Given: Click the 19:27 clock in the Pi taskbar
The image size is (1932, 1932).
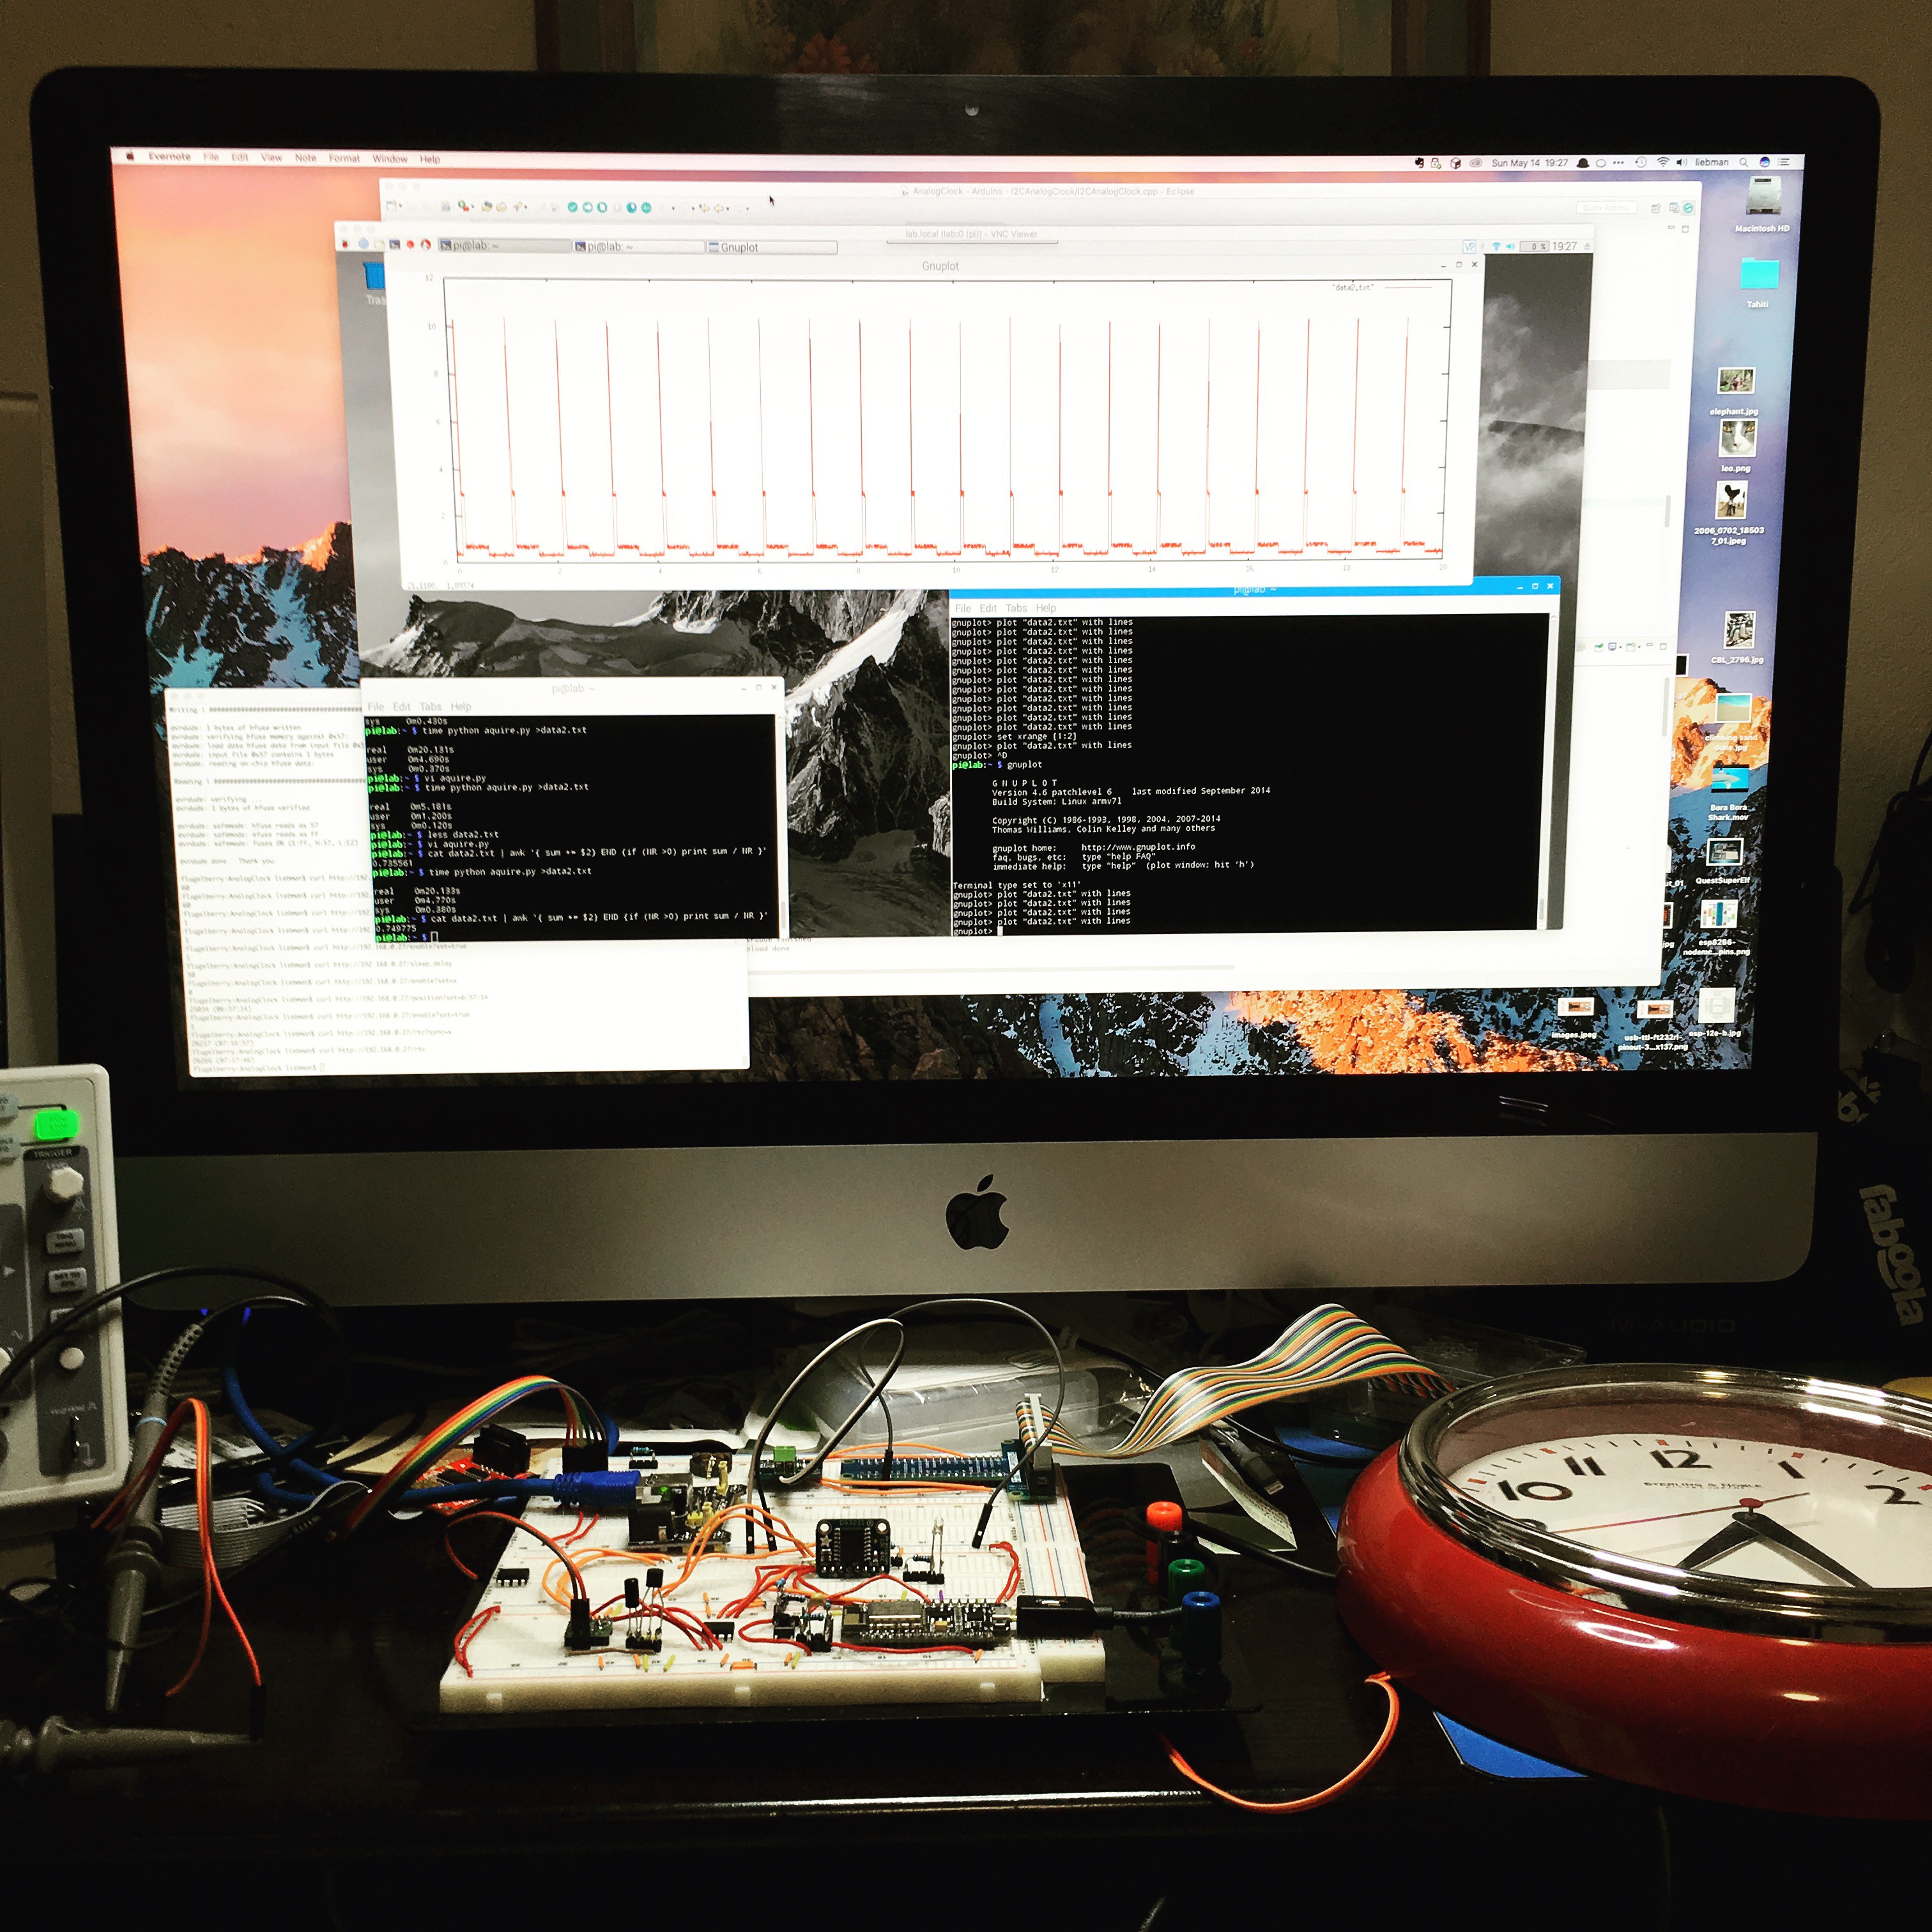Looking at the screenshot, I should [x=1565, y=247].
